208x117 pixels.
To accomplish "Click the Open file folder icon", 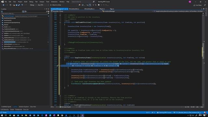I will 14,5.
